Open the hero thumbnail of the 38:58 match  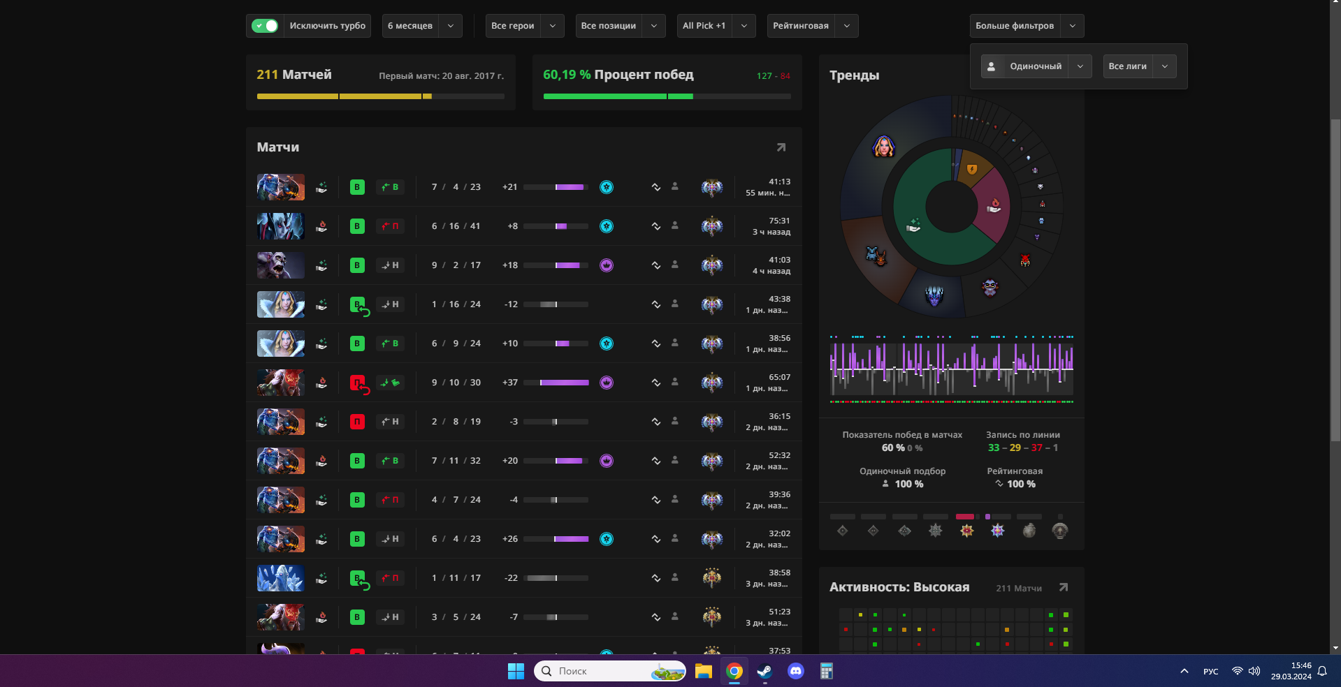280,578
